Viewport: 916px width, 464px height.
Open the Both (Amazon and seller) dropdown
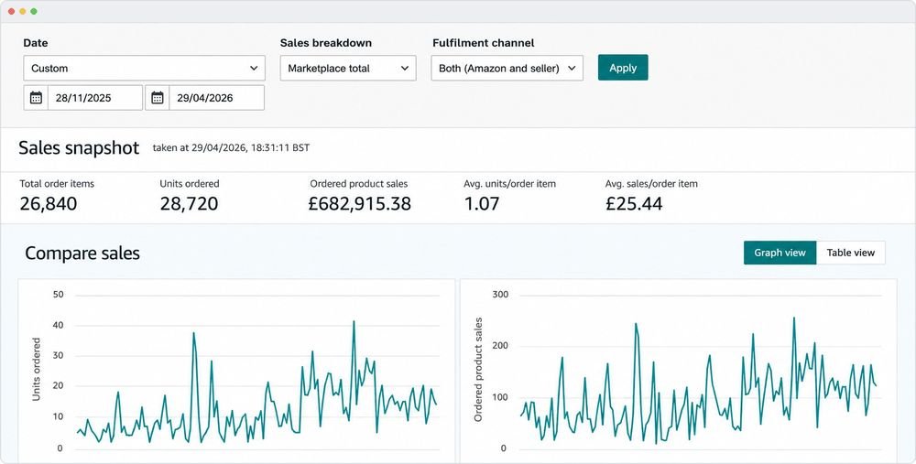coord(507,69)
